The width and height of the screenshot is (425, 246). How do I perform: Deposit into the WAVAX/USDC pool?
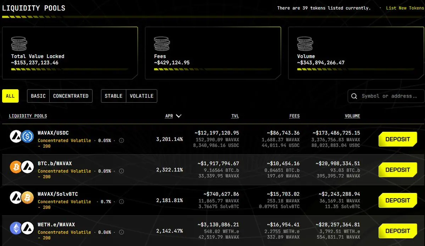(398, 139)
